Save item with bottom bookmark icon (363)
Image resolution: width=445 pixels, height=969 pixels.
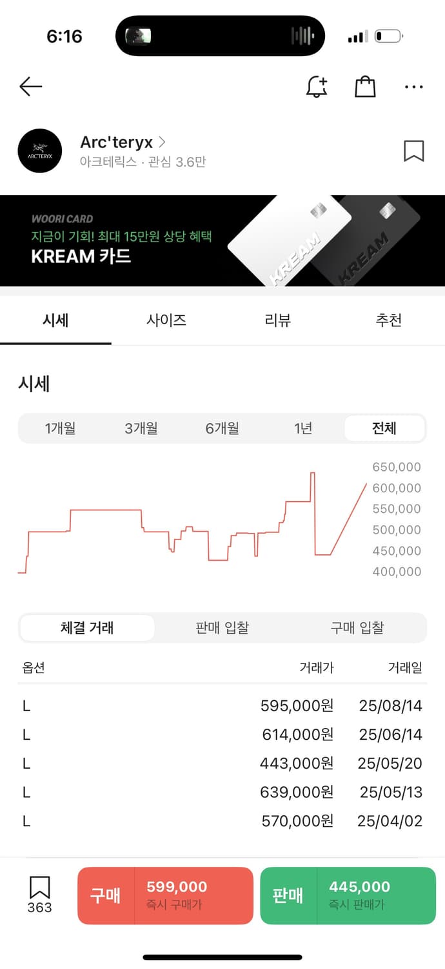(x=39, y=894)
